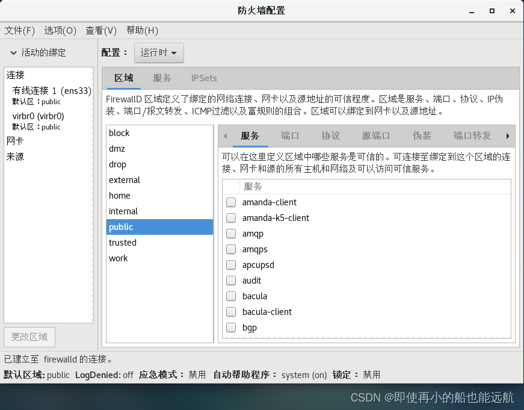Select the block zone

coord(160,133)
